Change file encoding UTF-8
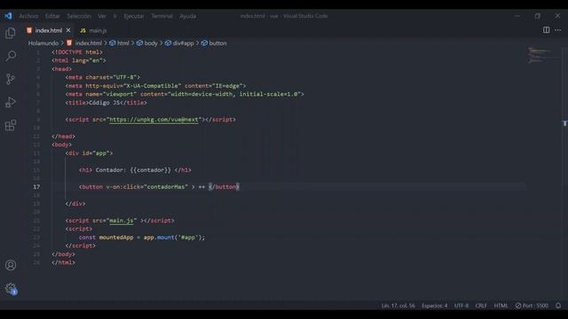Image resolution: width=568 pixels, height=319 pixels. 461,306
